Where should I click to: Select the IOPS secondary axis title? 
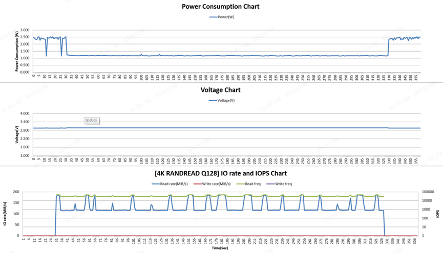(438, 214)
